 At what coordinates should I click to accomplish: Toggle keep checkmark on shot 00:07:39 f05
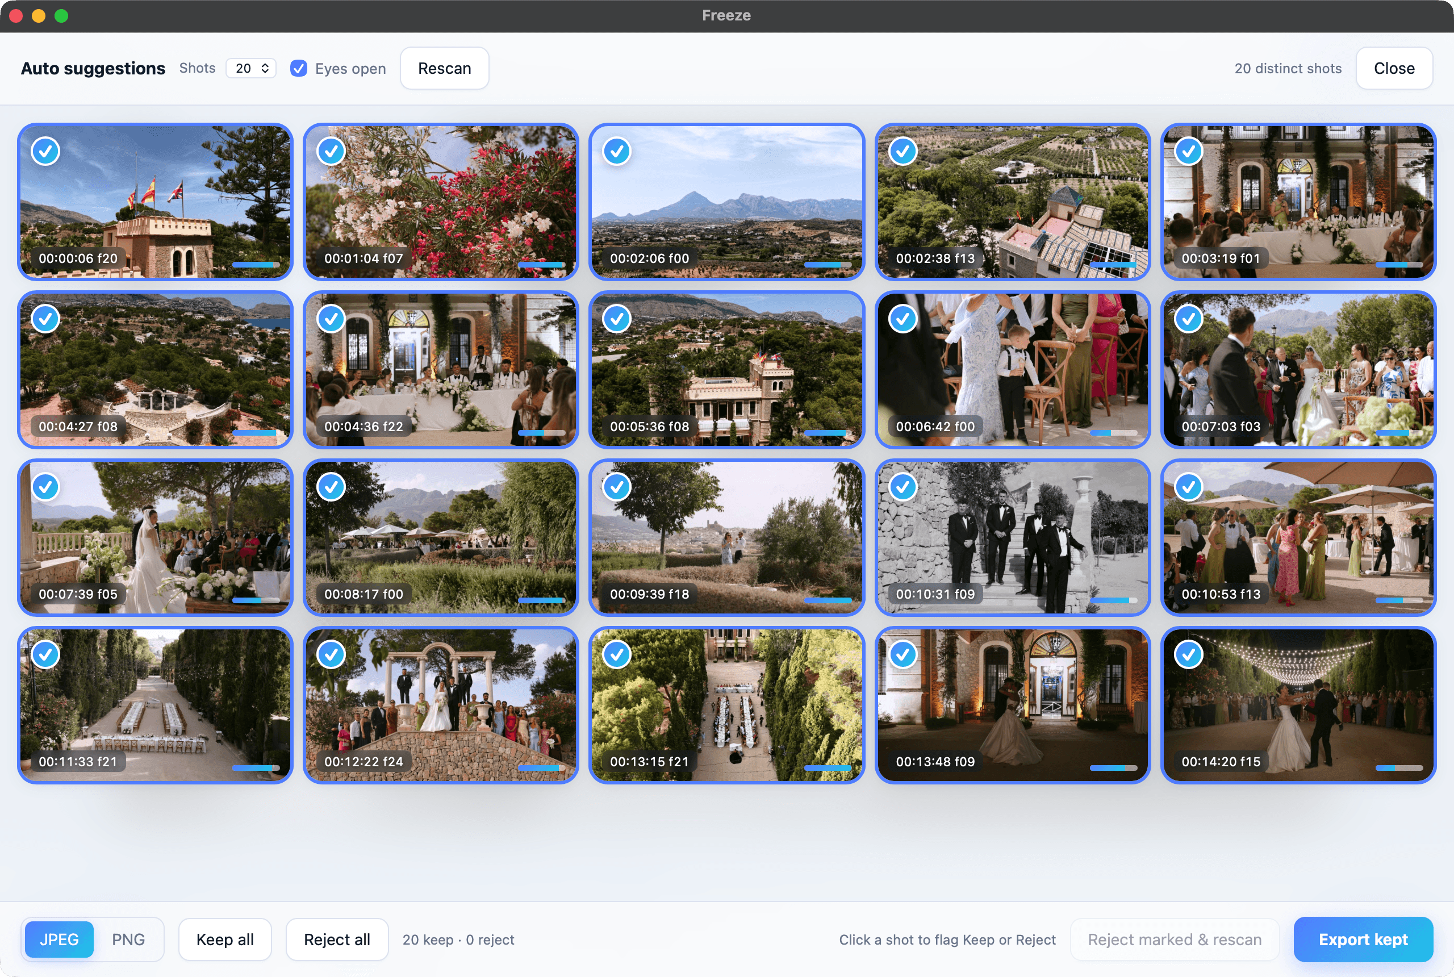click(45, 487)
